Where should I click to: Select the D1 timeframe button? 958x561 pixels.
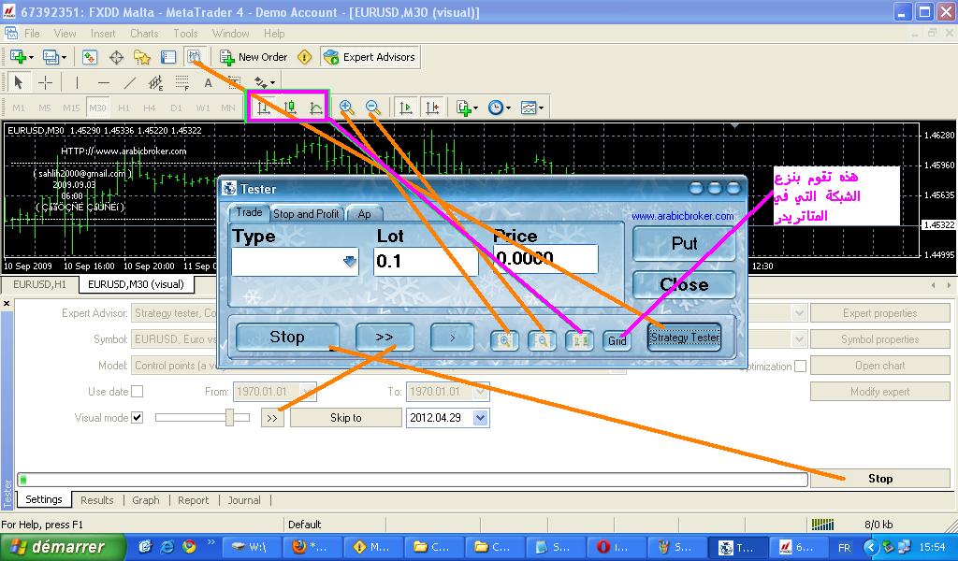(x=176, y=108)
